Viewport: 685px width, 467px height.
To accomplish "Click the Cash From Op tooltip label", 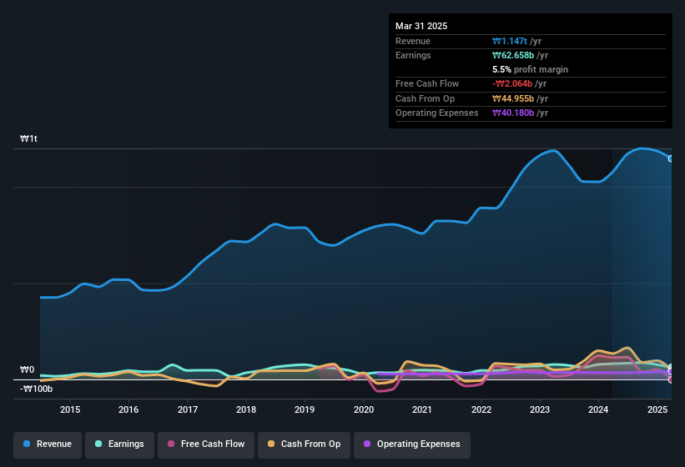I will [x=425, y=98].
